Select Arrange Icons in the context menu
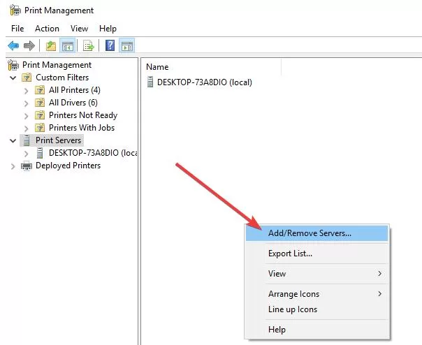Screen dimensions: 422x345 point(316,294)
